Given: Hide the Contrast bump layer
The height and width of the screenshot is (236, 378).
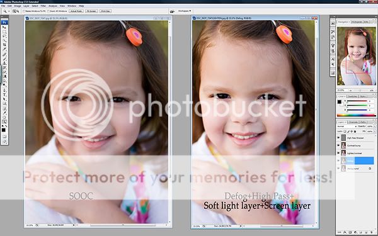Looking at the screenshot, I should pyautogui.click(x=338, y=145).
